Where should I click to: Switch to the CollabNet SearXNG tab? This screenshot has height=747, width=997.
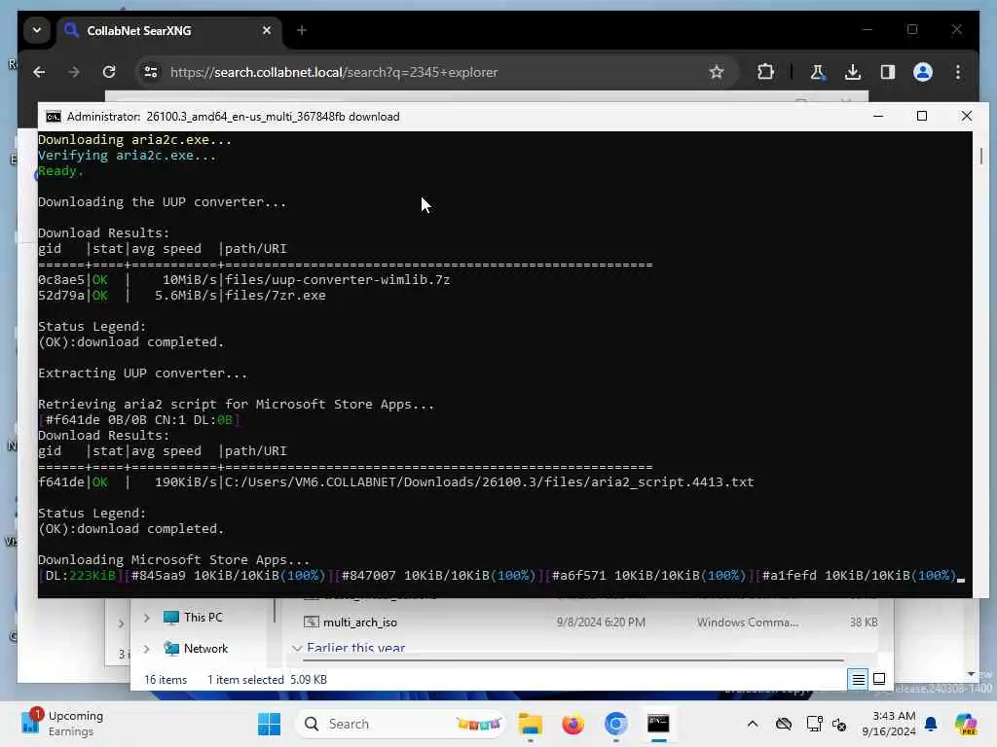point(168,30)
